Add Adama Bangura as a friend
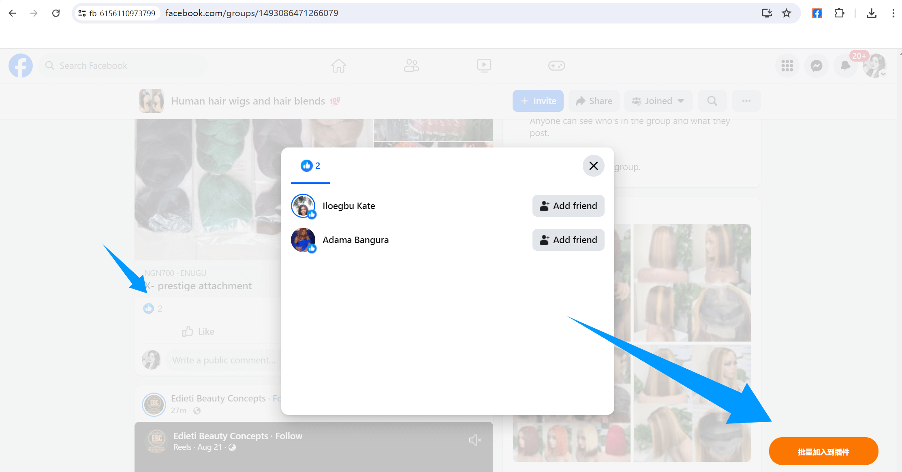Image resolution: width=902 pixels, height=472 pixels. pos(568,240)
